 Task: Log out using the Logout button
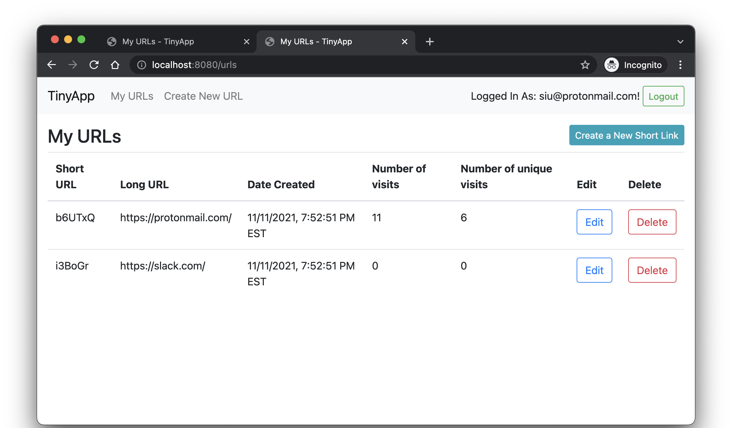click(663, 96)
